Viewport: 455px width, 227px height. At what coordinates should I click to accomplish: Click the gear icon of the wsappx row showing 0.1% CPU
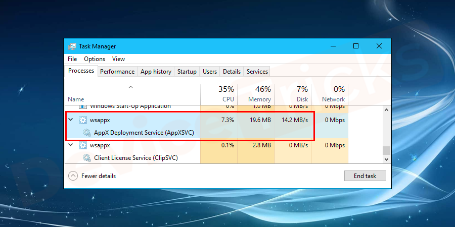83,145
